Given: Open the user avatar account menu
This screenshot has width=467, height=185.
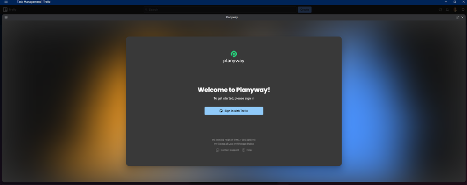Looking at the screenshot, I should coord(455,9).
